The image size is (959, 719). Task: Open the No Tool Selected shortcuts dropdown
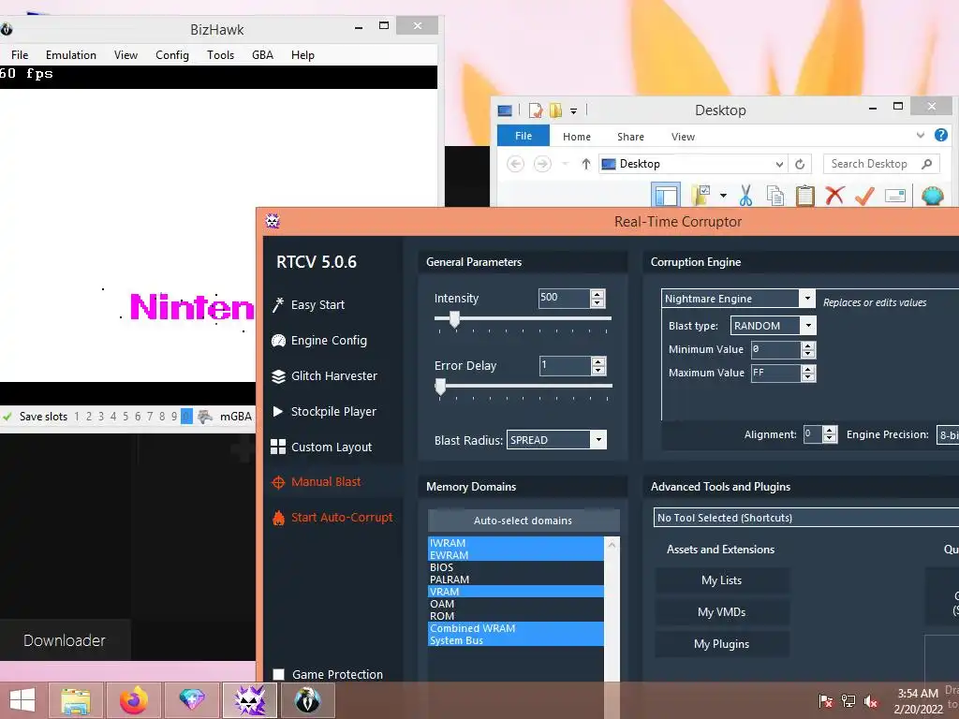pos(806,518)
